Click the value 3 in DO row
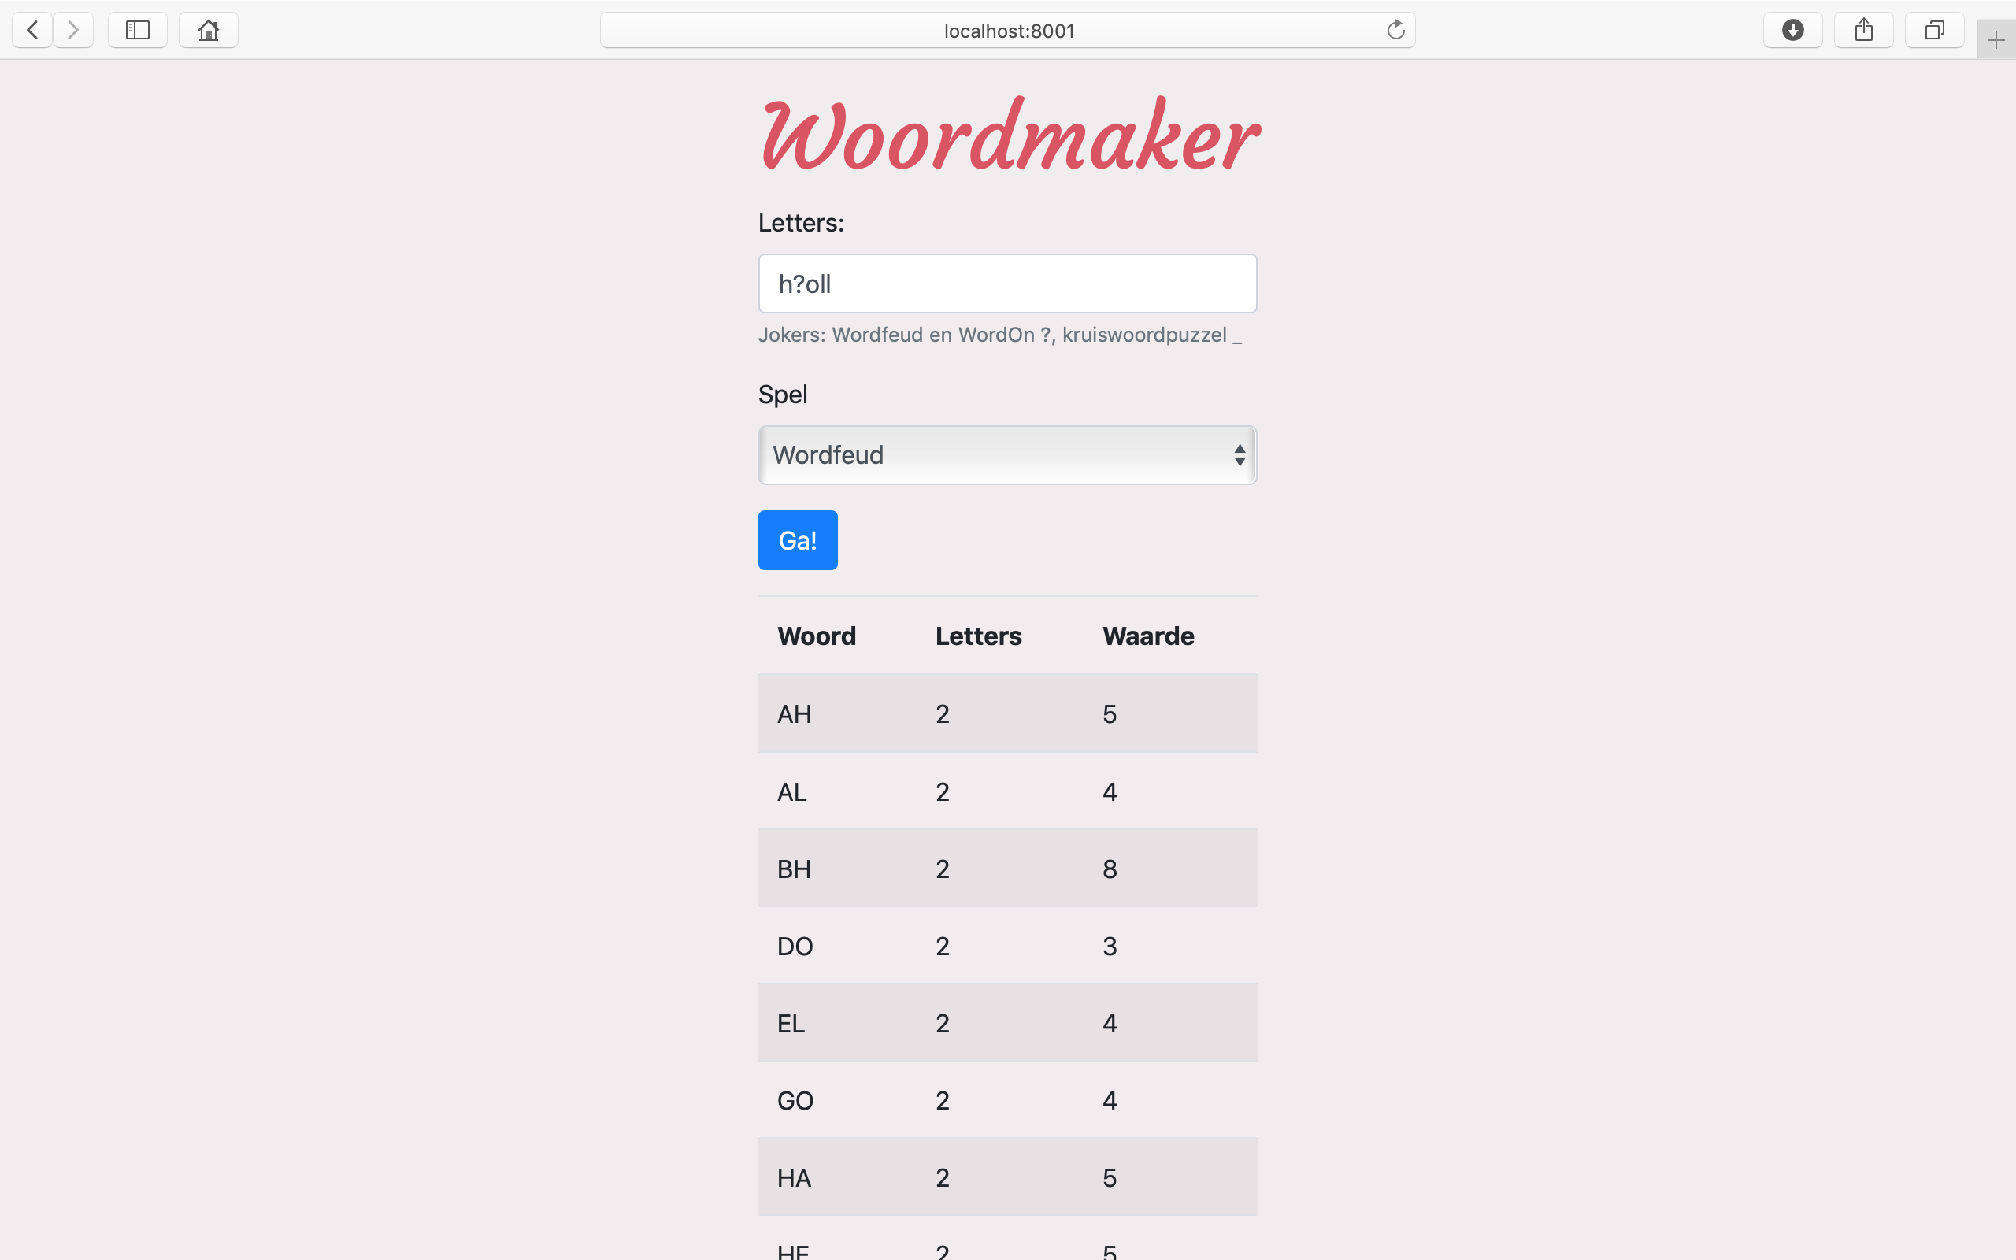Screen dimensions: 2016x1260 pyautogui.click(x=1110, y=947)
